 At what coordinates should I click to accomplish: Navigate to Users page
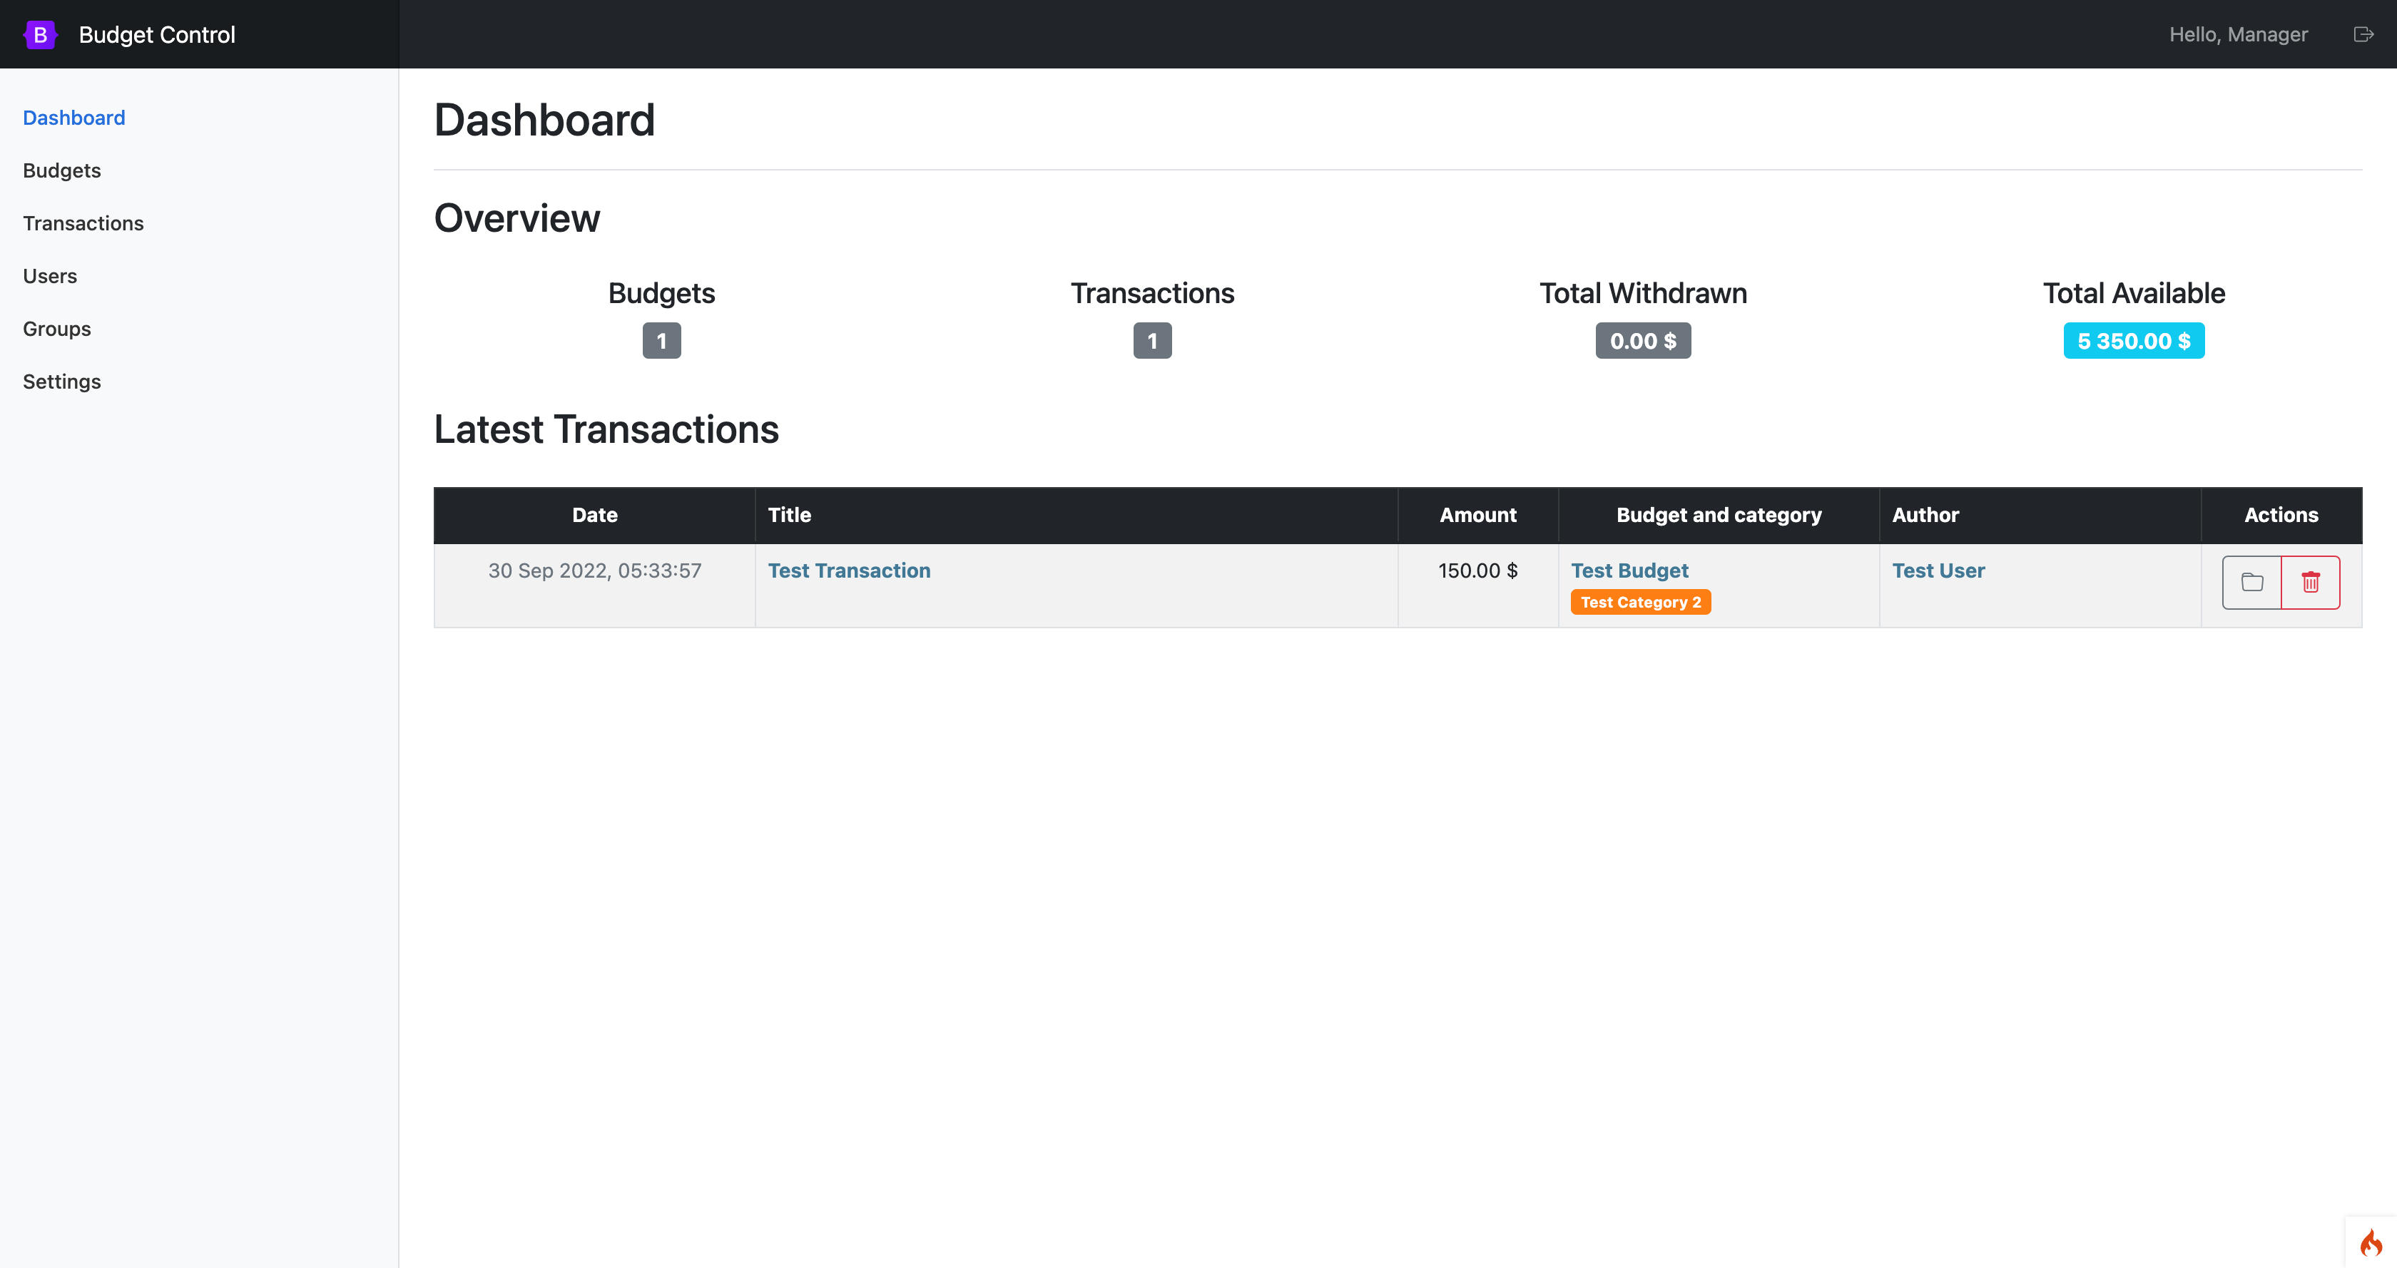(x=49, y=276)
